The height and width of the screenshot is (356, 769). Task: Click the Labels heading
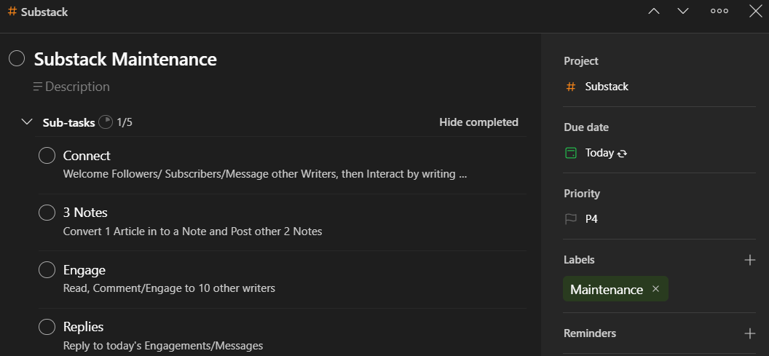pos(579,260)
